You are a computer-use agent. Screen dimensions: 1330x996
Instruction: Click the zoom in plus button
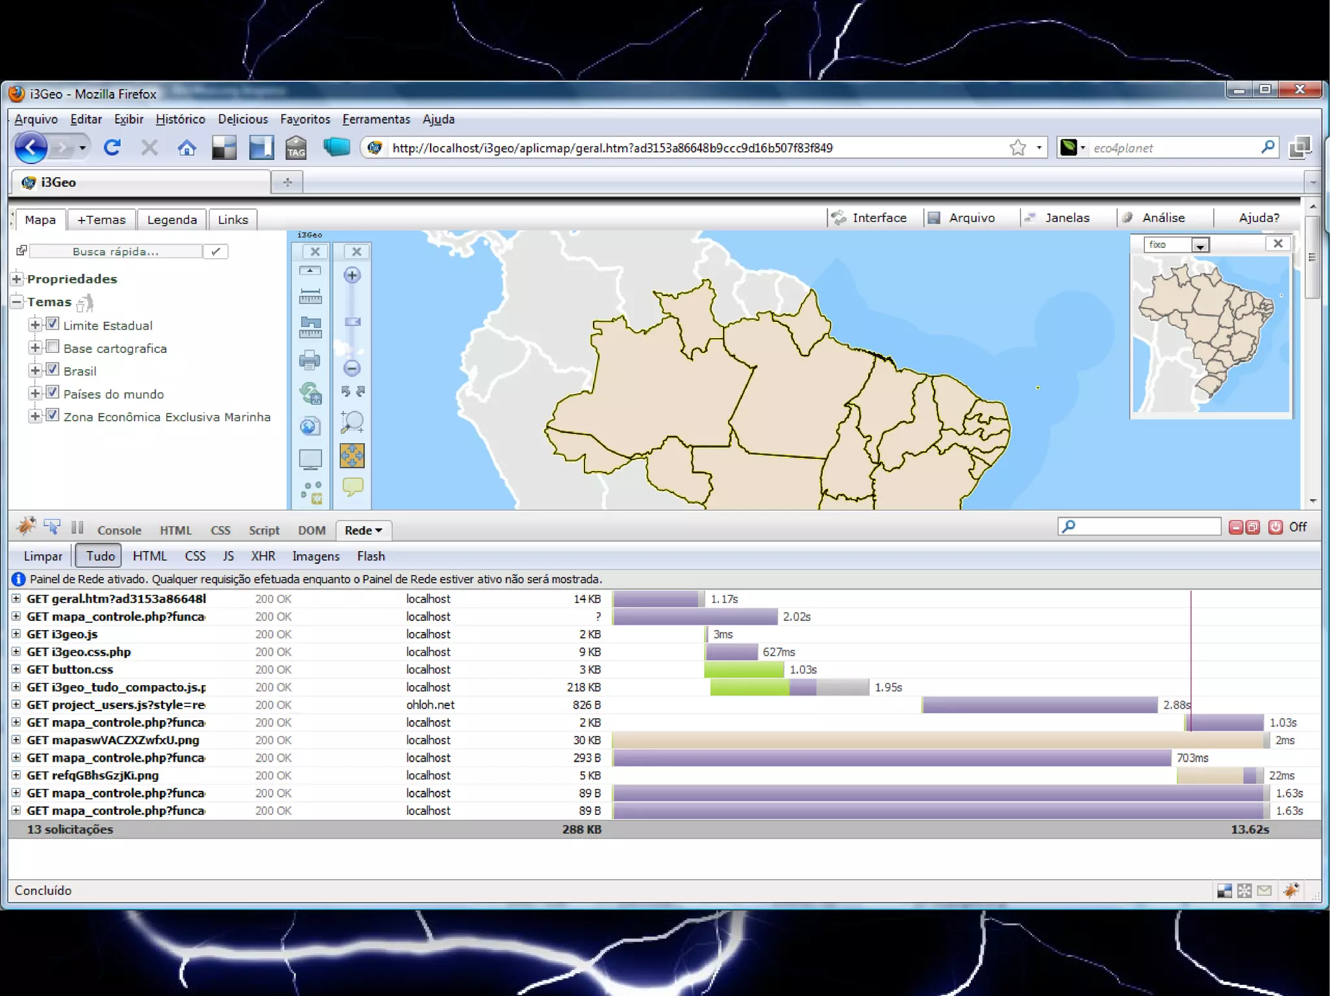[352, 275]
